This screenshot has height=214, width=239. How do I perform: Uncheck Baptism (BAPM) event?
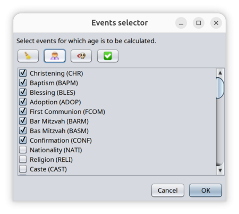click(x=23, y=83)
